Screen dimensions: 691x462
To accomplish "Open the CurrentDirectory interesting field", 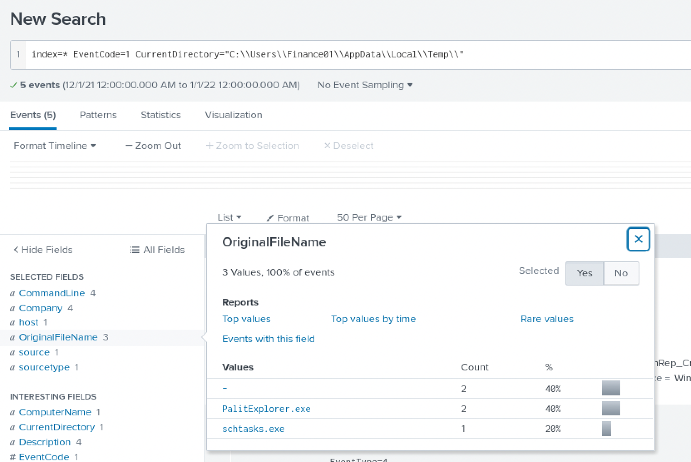I will click(57, 427).
